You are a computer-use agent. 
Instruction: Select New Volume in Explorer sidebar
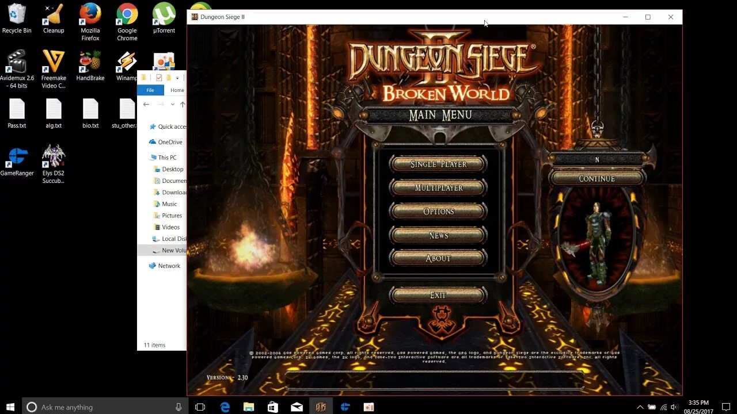pos(162,250)
